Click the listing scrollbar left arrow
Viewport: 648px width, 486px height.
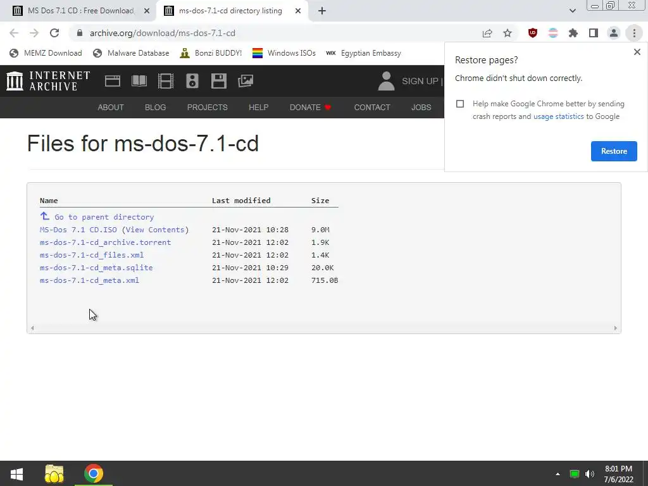pyautogui.click(x=32, y=328)
